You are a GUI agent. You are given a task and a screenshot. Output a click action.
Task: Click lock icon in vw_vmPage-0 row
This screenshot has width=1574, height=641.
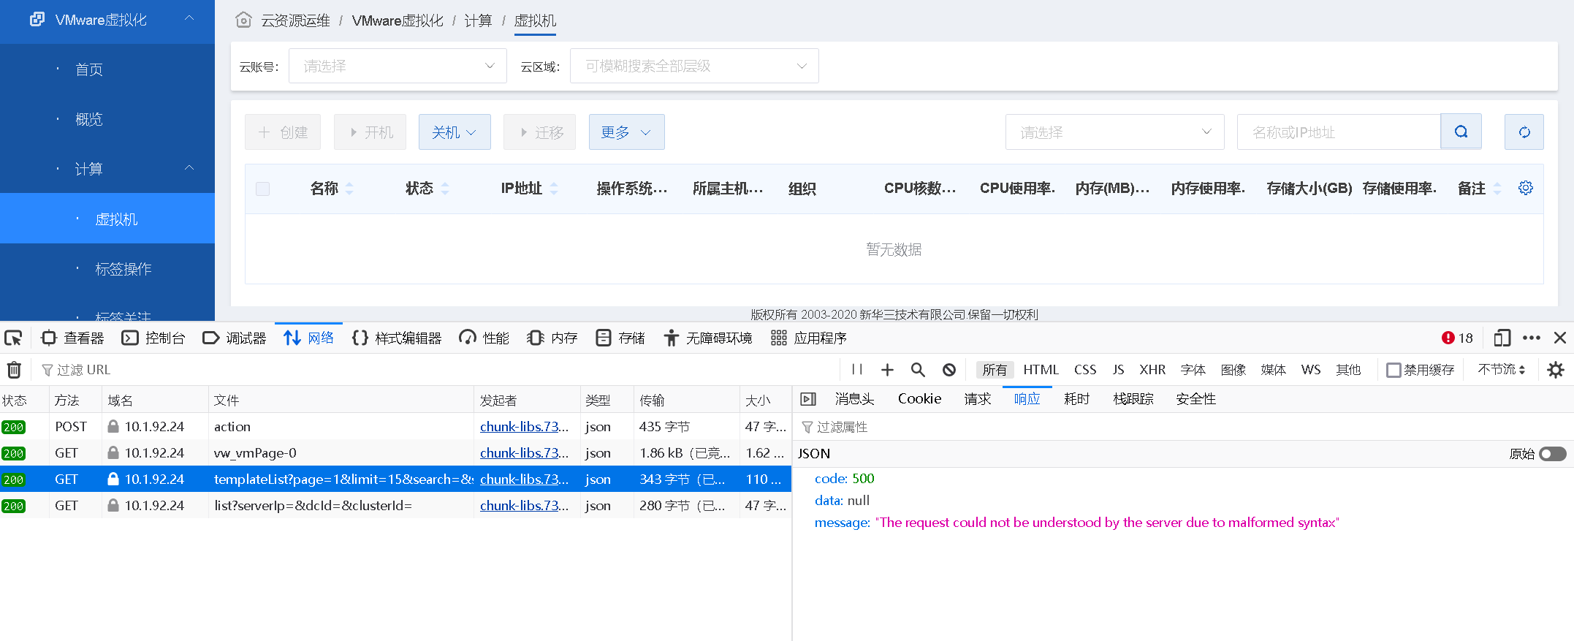point(113,452)
